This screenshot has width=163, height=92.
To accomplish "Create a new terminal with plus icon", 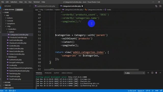I will (x=148, y=73).
